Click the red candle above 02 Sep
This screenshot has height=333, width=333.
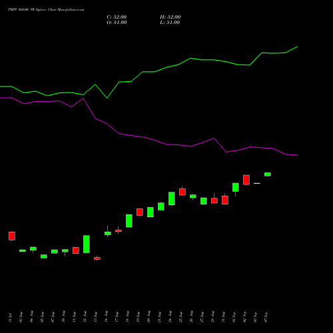tap(246, 180)
